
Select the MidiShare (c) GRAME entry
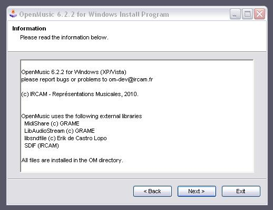(x=52, y=123)
